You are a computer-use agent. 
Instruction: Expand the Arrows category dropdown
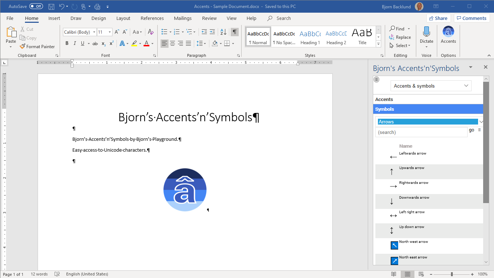pyautogui.click(x=481, y=122)
